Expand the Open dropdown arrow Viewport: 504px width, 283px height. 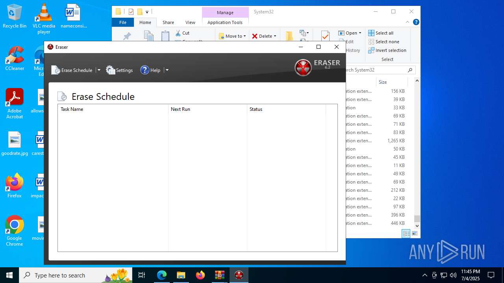pos(360,33)
